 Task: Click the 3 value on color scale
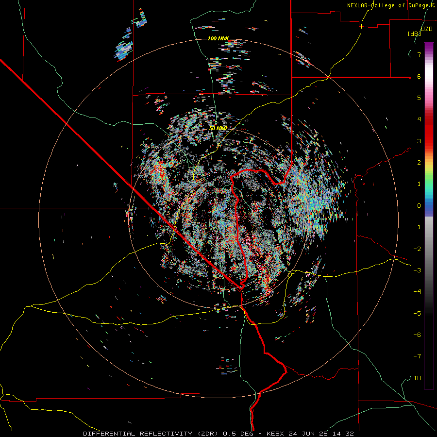coord(419,141)
